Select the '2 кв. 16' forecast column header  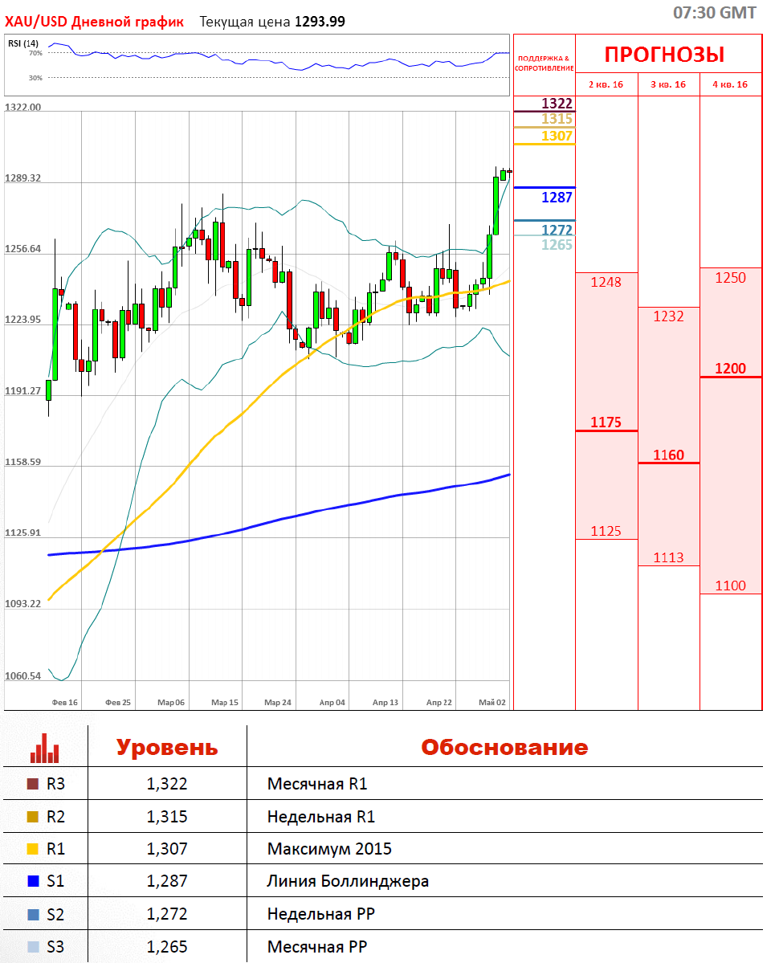(x=606, y=84)
